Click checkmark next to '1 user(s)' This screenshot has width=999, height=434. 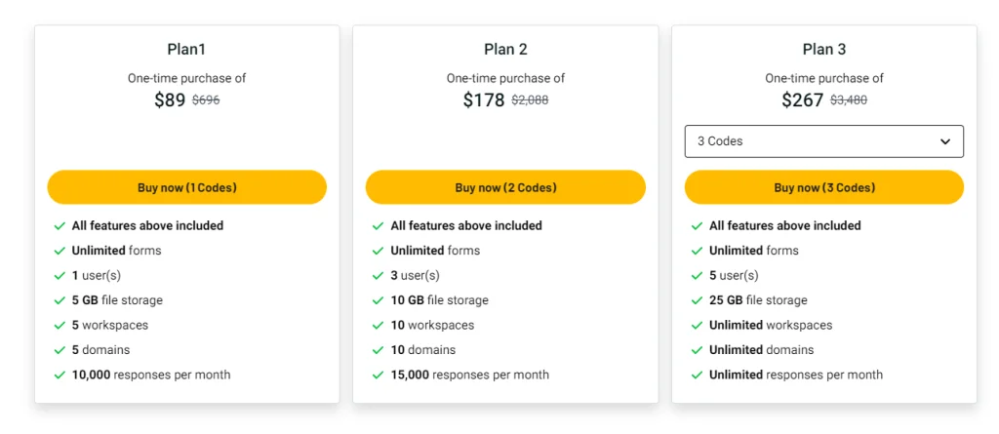[x=60, y=276]
